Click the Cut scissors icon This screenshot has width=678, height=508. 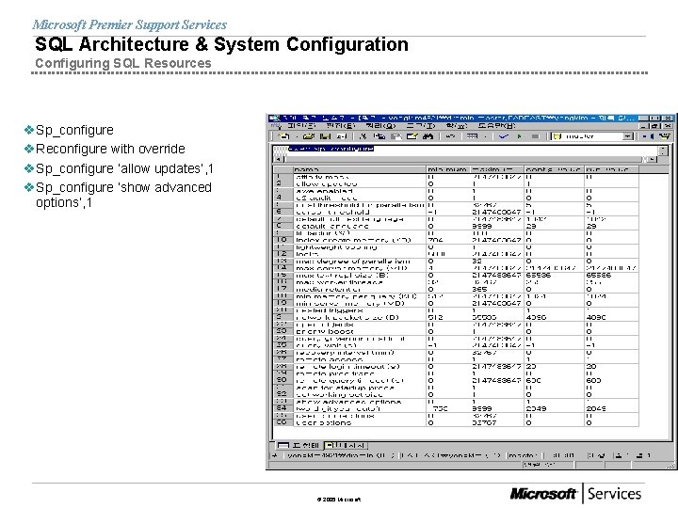click(x=363, y=136)
